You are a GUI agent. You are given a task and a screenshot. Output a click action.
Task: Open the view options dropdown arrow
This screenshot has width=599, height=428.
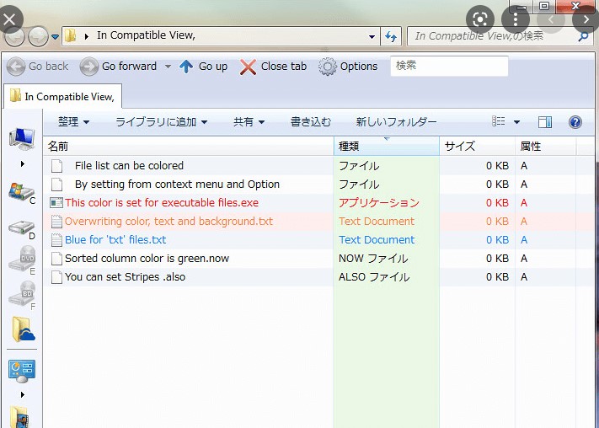pos(516,122)
